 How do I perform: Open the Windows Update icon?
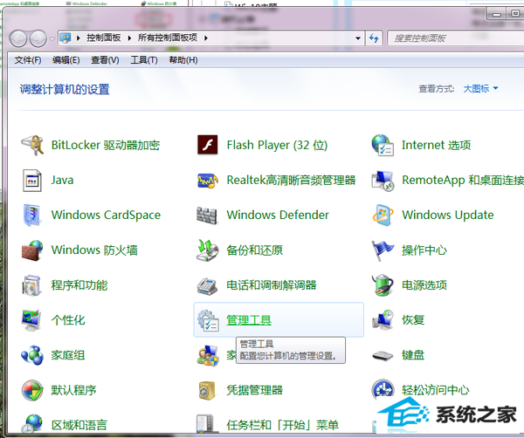click(x=383, y=216)
